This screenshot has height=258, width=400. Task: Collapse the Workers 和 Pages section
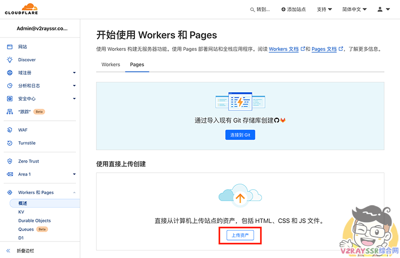tap(74, 193)
